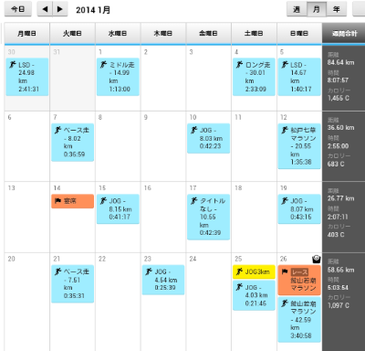Click running icon on Jan 25 JOG 4.03 entry
The height and width of the screenshot is (351, 365).
(x=239, y=287)
